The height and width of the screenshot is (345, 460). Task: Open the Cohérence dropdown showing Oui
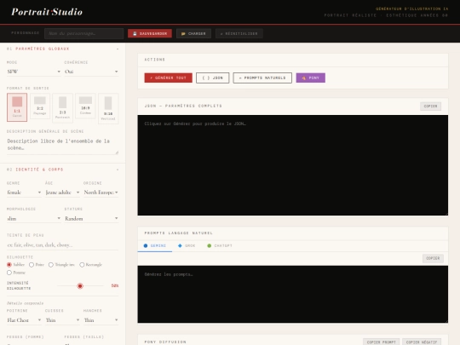coord(91,72)
